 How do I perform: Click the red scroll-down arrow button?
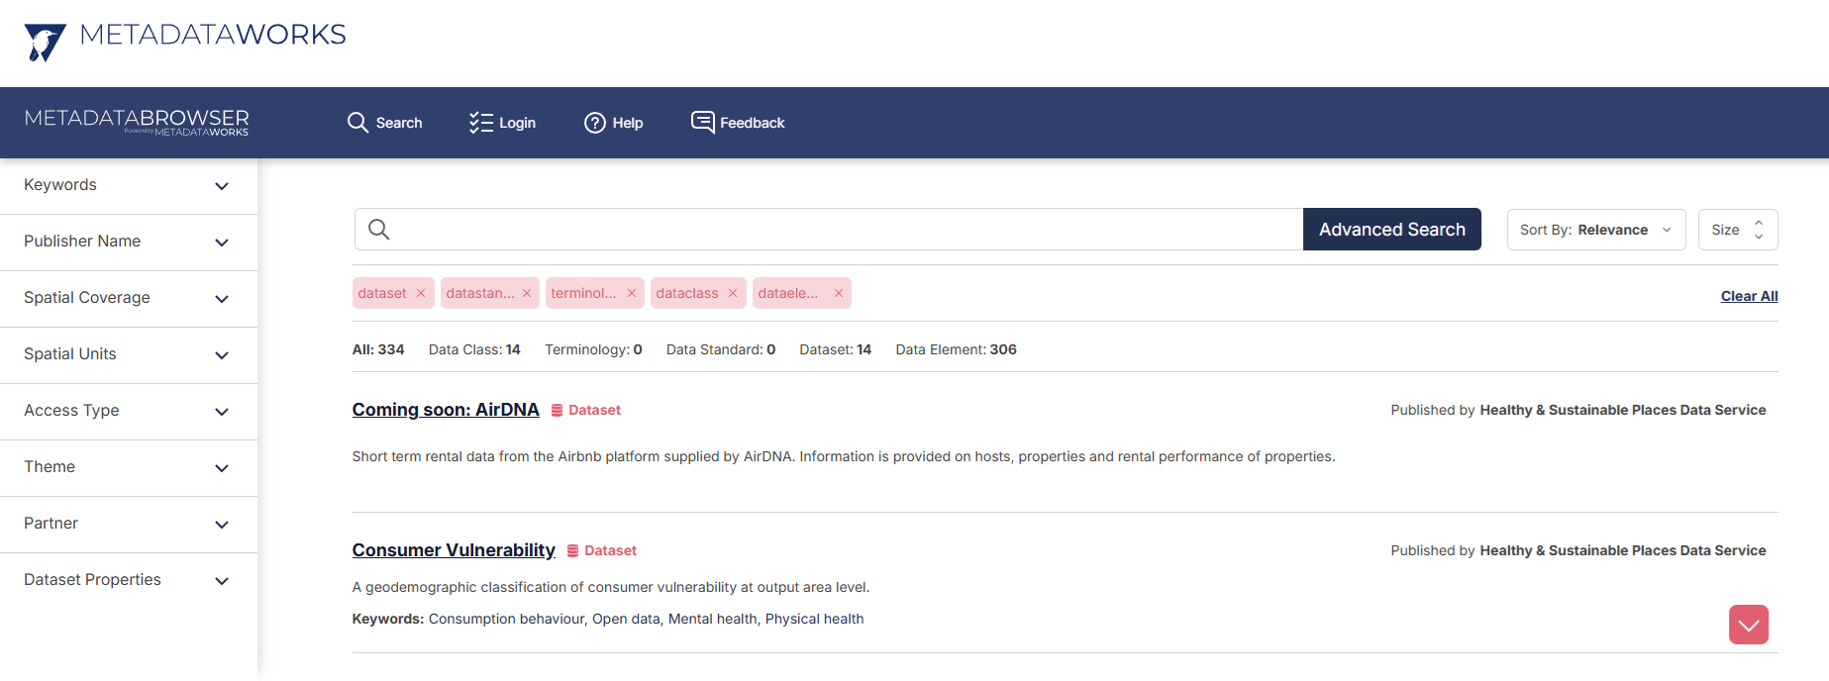1749,625
